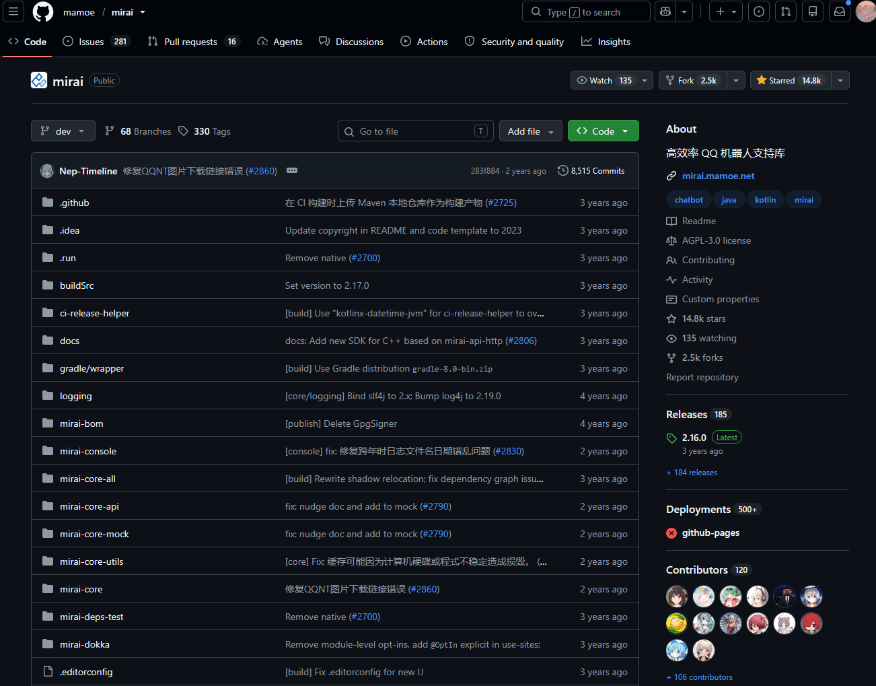The height and width of the screenshot is (686, 876).
Task: Switch to the Pull requests tab
Action: click(x=194, y=42)
